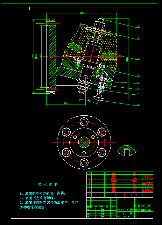Pick the small hatched detail section view
This screenshot has width=162, height=225.
127,151
